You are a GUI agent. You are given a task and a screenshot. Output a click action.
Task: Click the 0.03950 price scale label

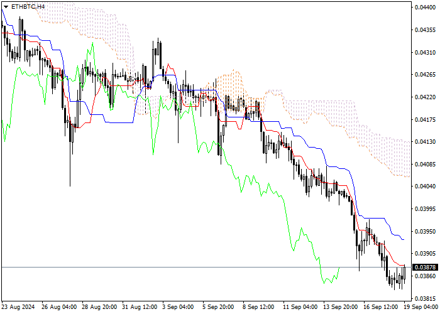(425, 231)
